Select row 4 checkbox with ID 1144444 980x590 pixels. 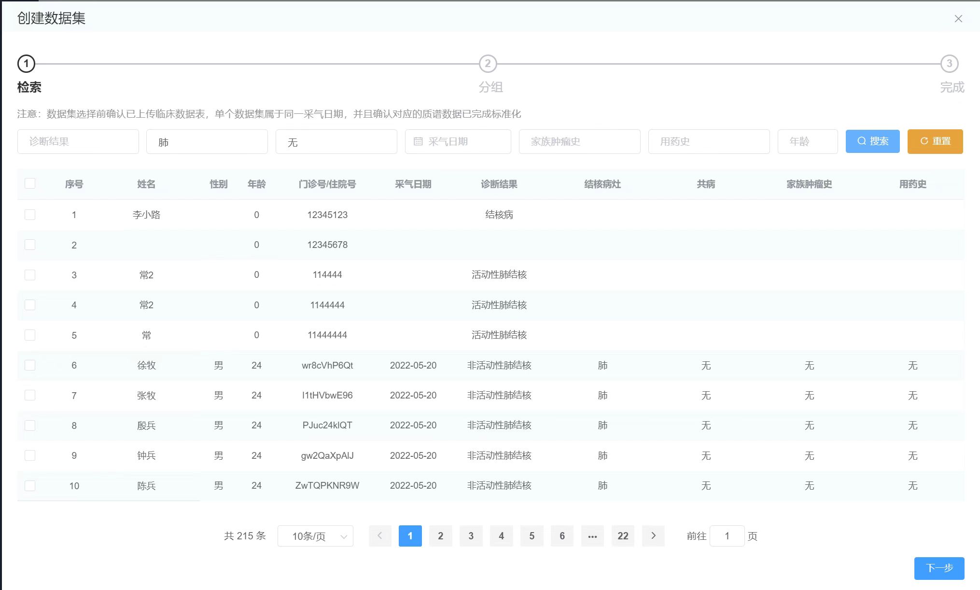30,305
